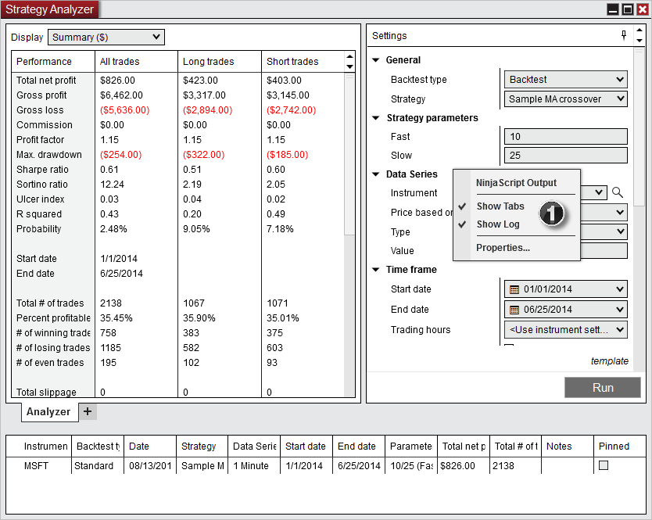This screenshot has width=652, height=520.
Task: Collapse the Time frame section
Action: (376, 269)
